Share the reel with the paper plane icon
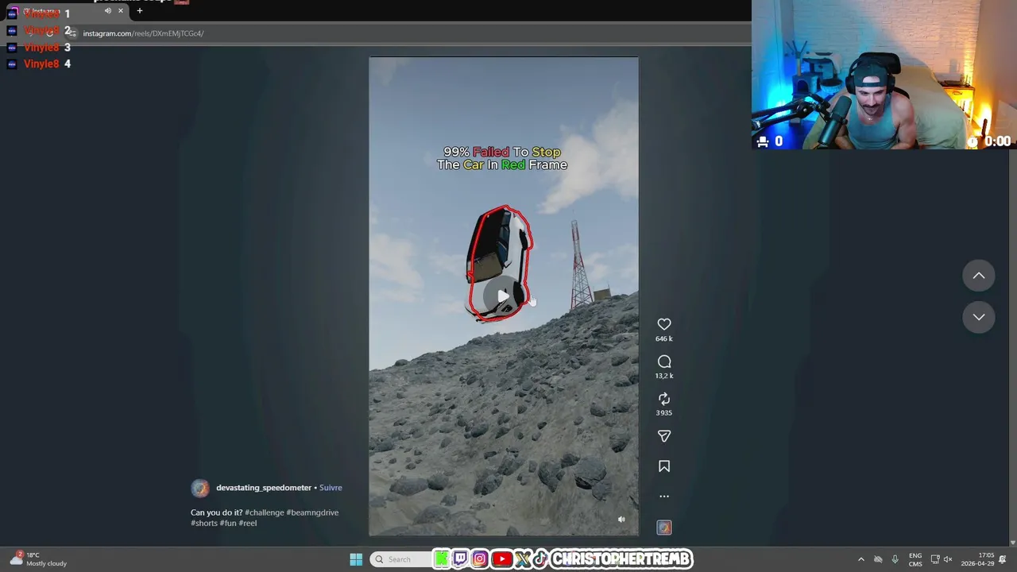 (x=664, y=436)
